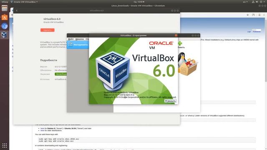Click the network status icon
267x150 pixels.
click(x=253, y=2)
